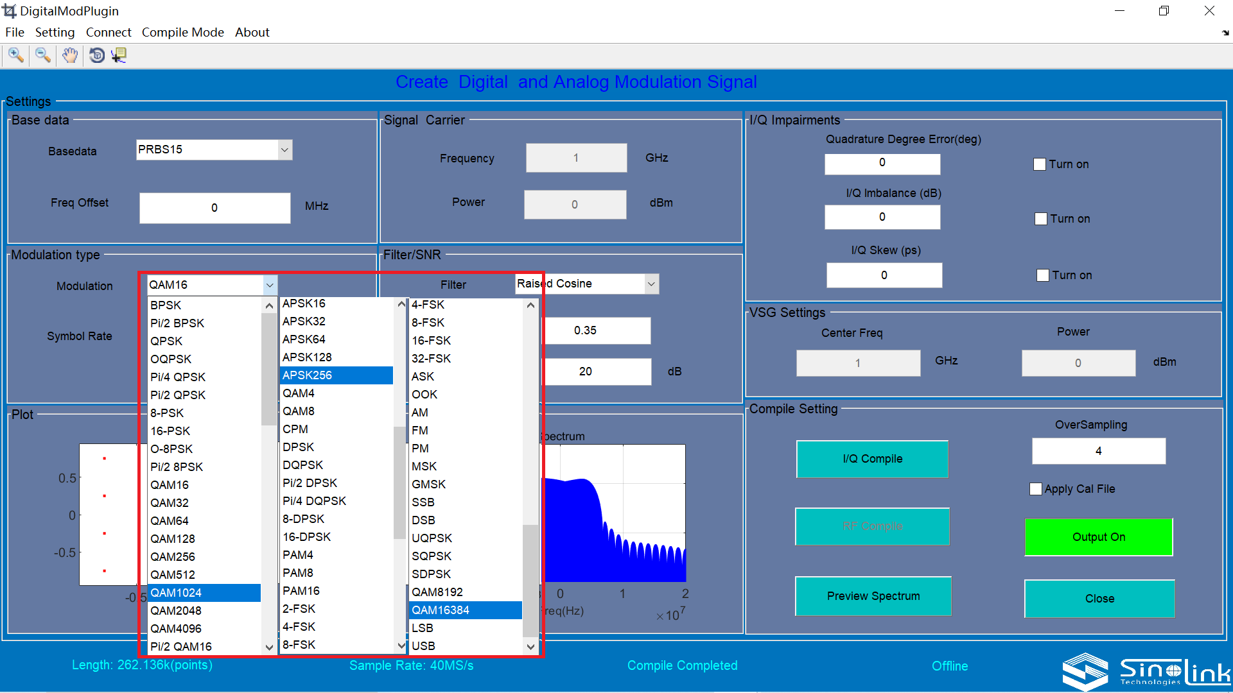Enable I/Q Imbalance Turn on checkbox
The height and width of the screenshot is (693, 1233).
point(1041,219)
